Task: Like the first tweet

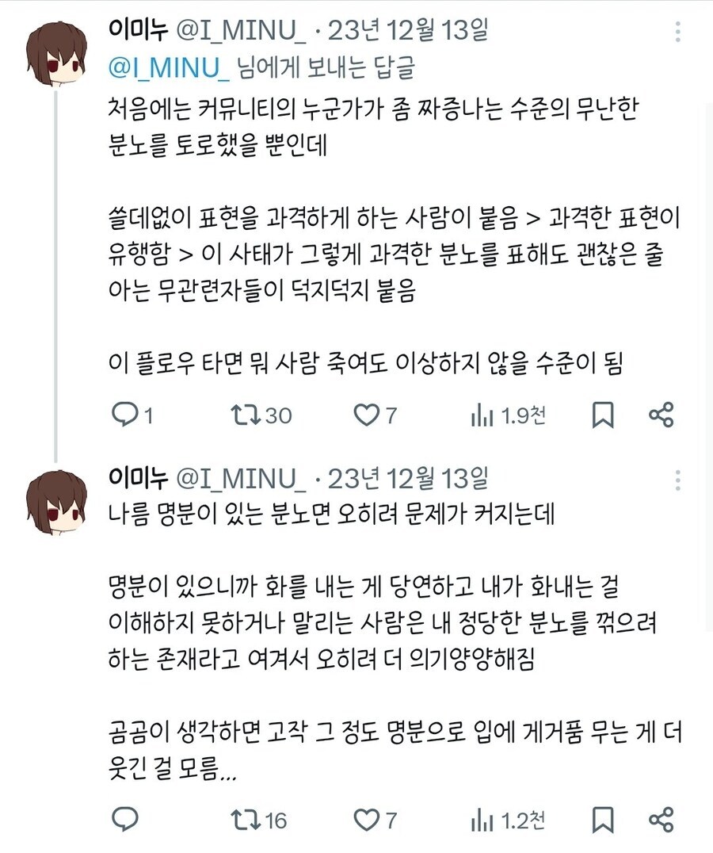Action: coord(368,414)
